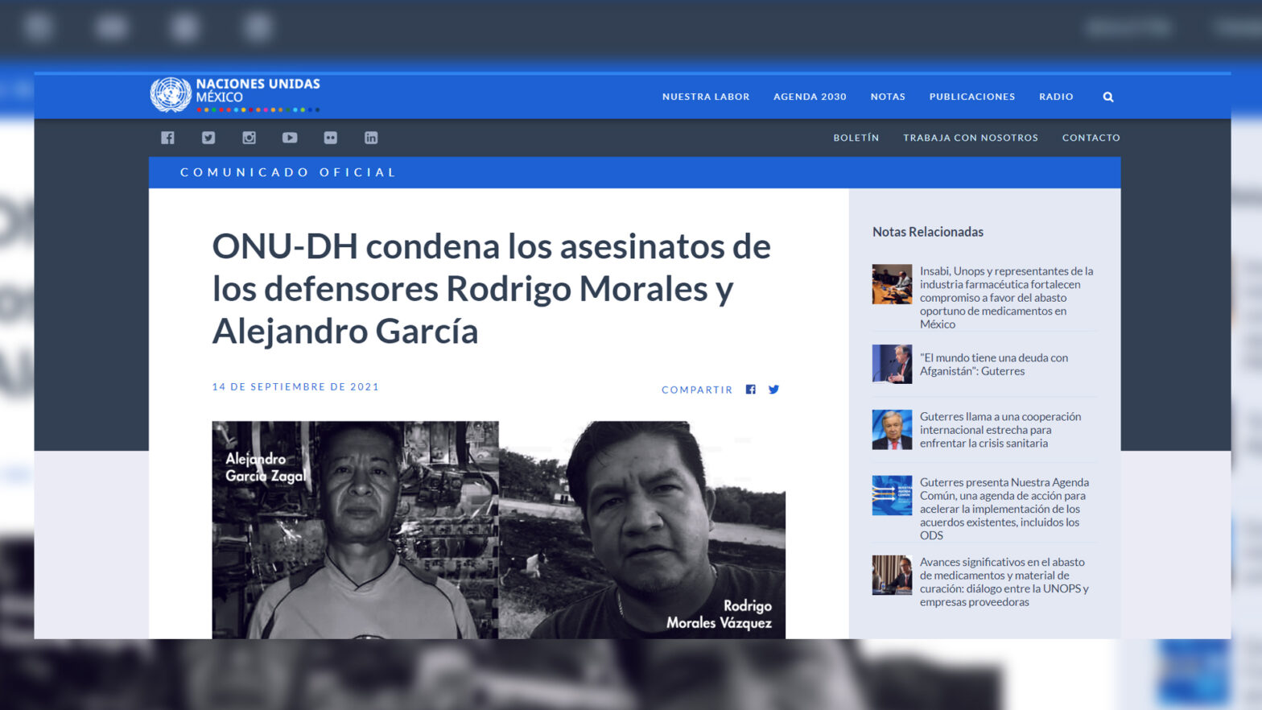The width and height of the screenshot is (1262, 710).
Task: Click the YouTube social icon
Action: pos(290,138)
